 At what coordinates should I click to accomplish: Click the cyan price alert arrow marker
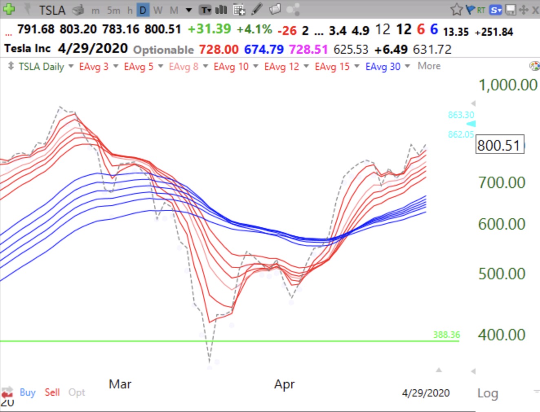[471, 124]
